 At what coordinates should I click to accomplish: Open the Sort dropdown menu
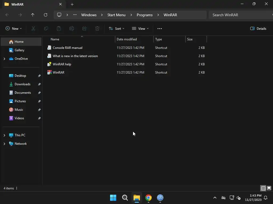tap(117, 28)
